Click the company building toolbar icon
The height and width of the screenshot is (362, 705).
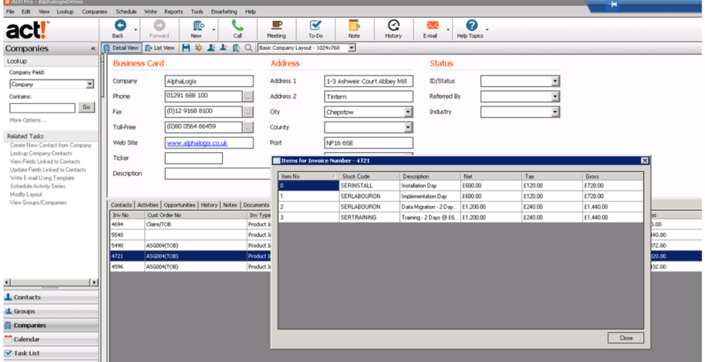(x=236, y=47)
